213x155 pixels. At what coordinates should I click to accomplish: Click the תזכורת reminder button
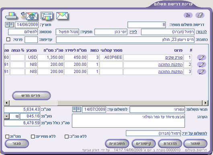tap(170, 143)
